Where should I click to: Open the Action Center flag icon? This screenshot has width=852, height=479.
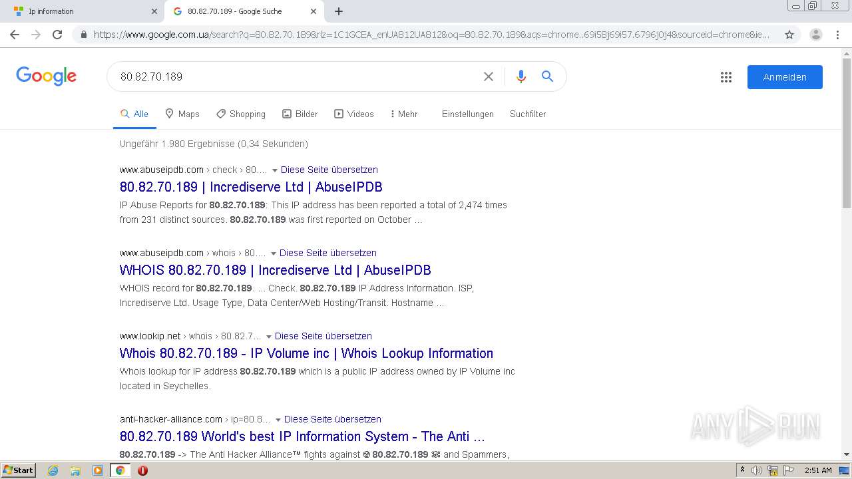click(788, 470)
